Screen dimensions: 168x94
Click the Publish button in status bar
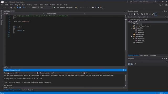[161, 93]
